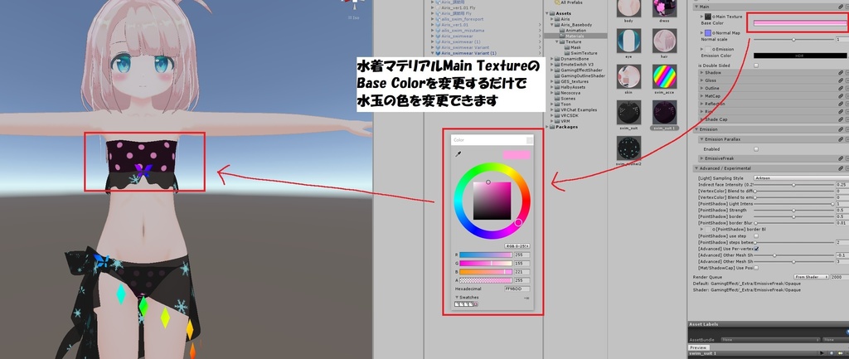The height and width of the screenshot is (359, 849).
Task: Collapse the Emission section
Action: (x=696, y=129)
